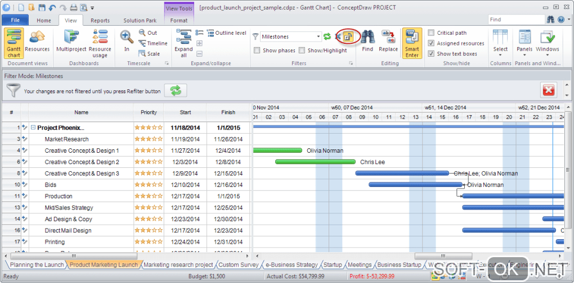This screenshot has width=574, height=283.
Task: Click the Find input field
Action: pos(516,20)
